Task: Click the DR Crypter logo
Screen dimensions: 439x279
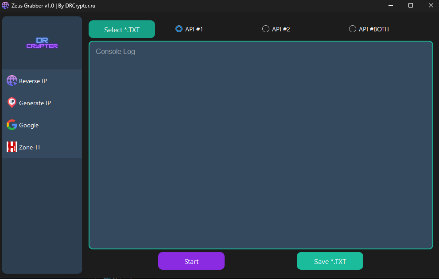Action: pyautogui.click(x=42, y=42)
